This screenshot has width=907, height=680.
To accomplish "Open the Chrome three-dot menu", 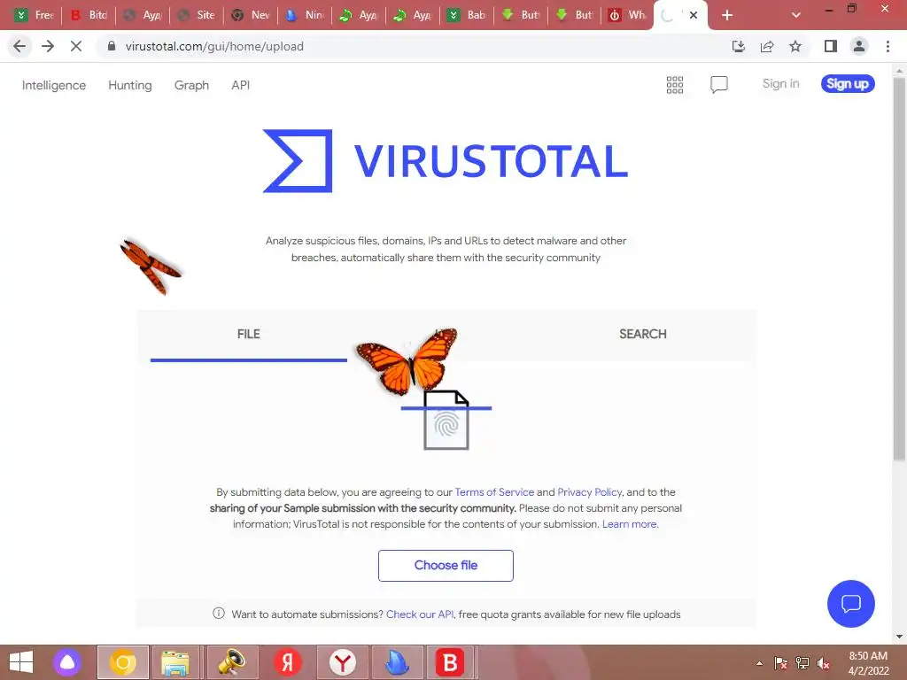I will pyautogui.click(x=888, y=46).
